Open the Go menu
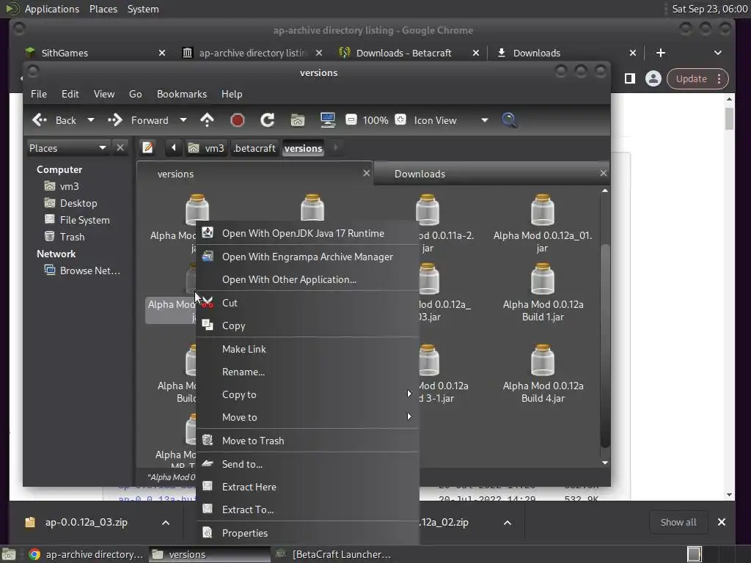This screenshot has height=563, width=751. pyautogui.click(x=136, y=94)
